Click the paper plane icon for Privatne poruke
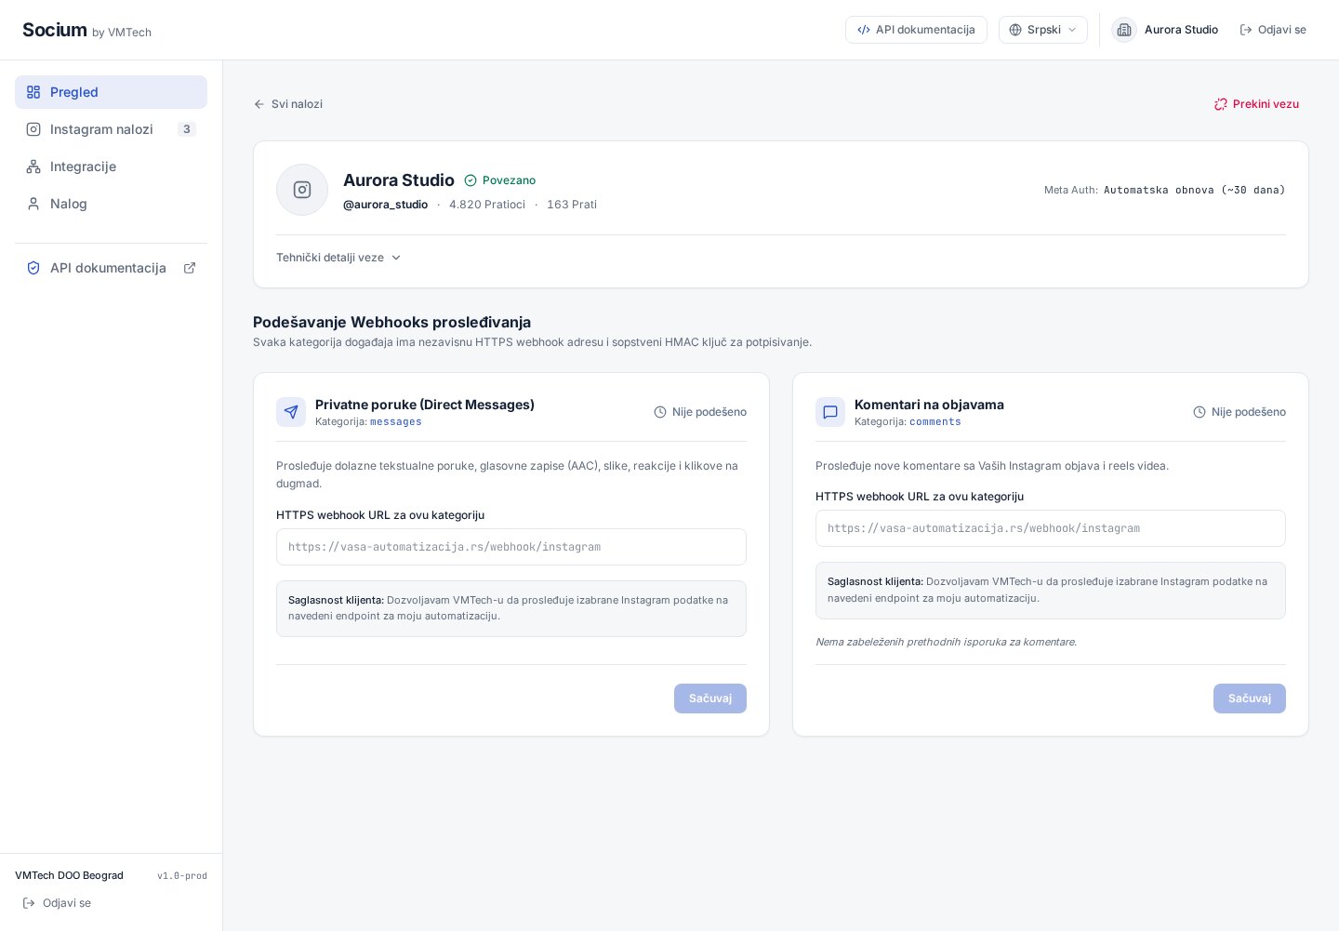This screenshot has height=931, width=1339. click(291, 412)
